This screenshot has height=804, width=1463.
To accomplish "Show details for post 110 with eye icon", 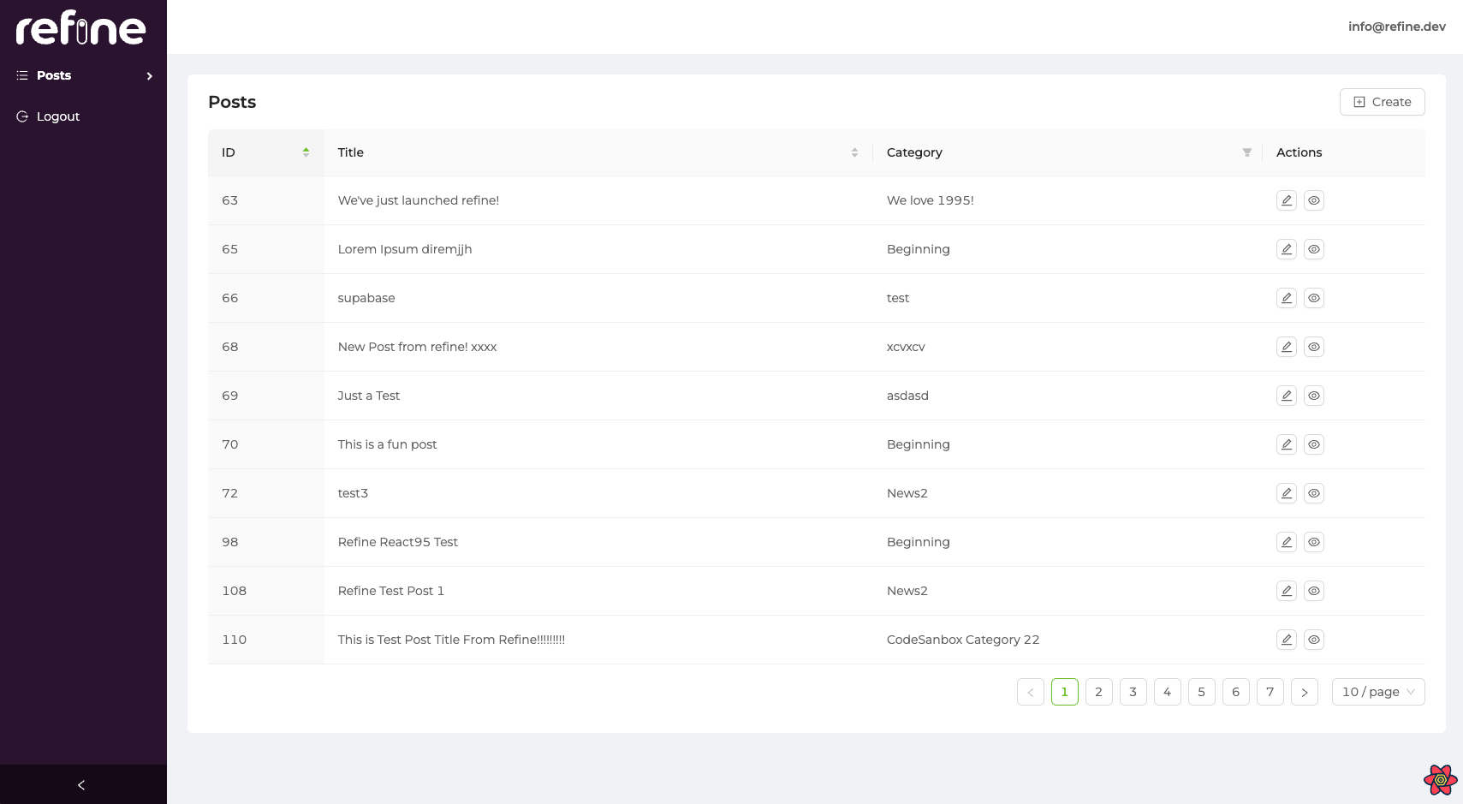I will coord(1313,640).
